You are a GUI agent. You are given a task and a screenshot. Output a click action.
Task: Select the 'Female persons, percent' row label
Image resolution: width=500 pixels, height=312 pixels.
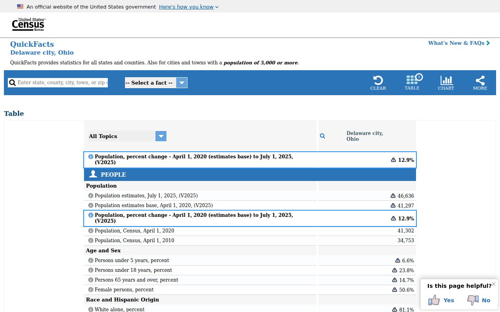(x=124, y=289)
